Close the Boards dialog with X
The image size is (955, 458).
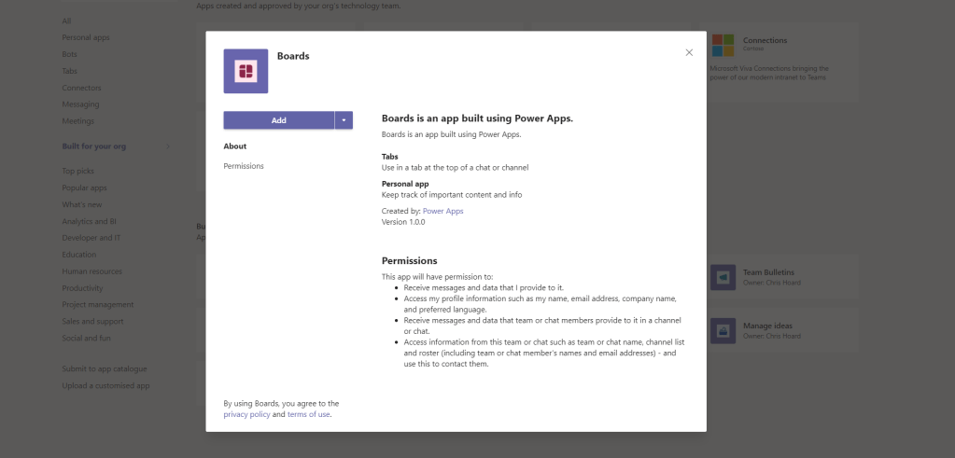[x=689, y=52]
